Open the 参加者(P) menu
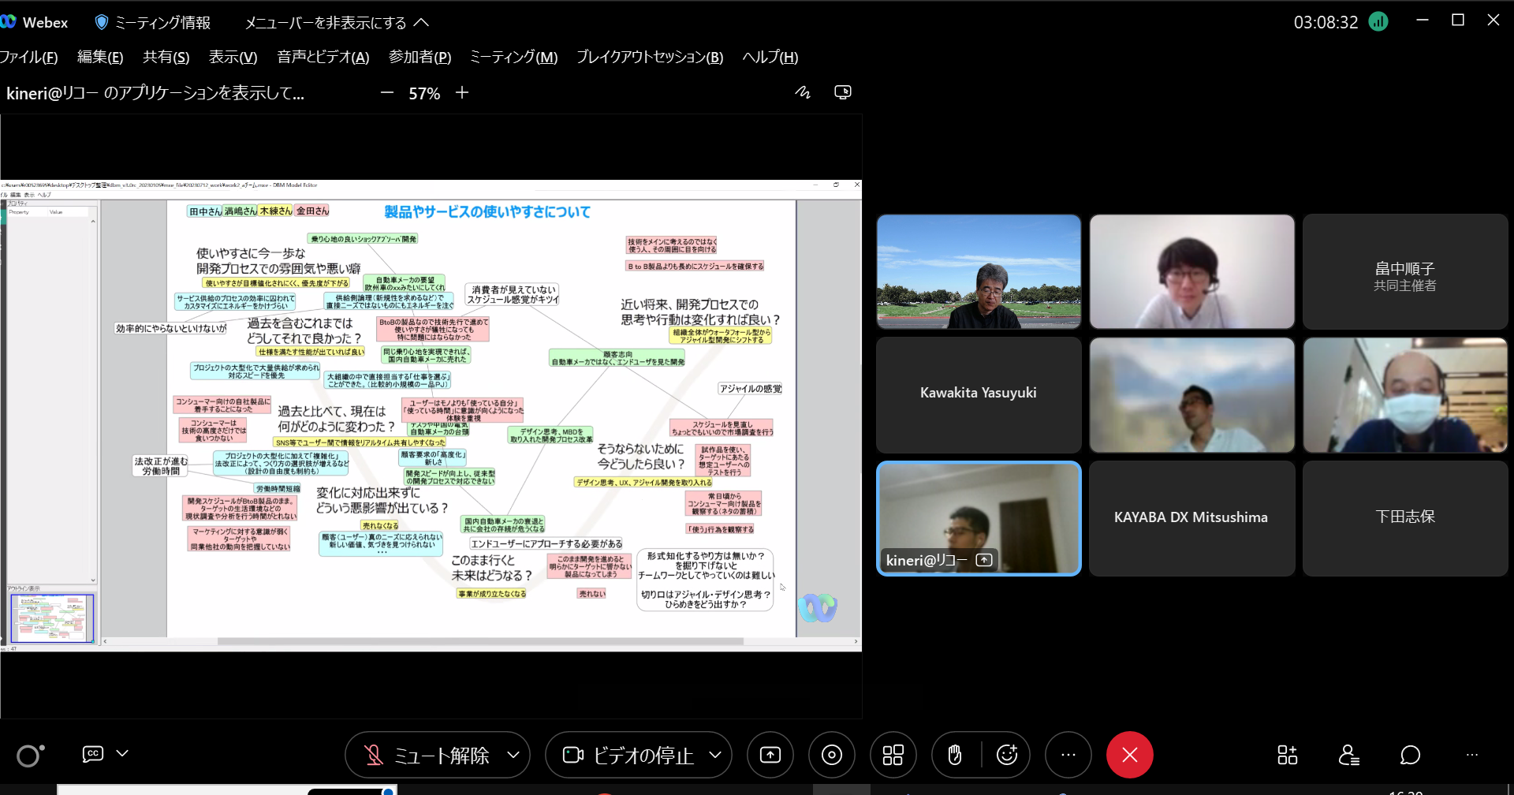The image size is (1514, 795). click(420, 57)
